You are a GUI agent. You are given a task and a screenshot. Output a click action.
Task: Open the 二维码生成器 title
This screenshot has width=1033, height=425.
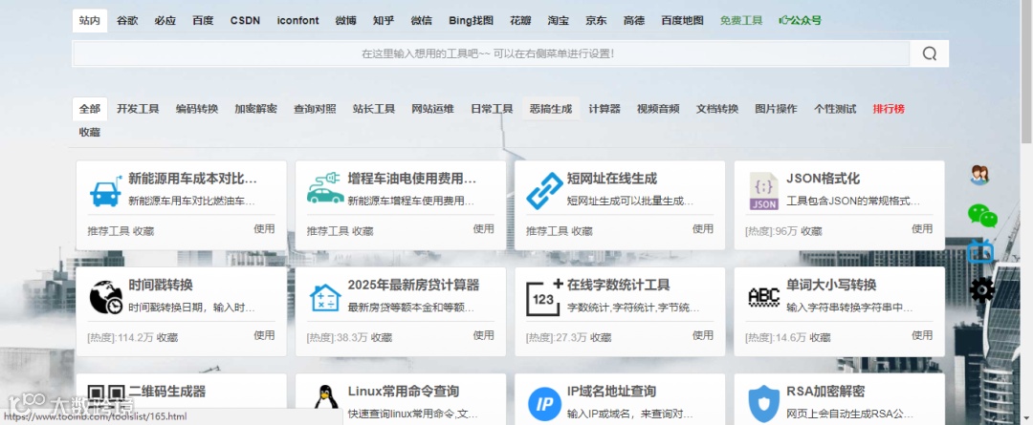pyautogui.click(x=167, y=392)
